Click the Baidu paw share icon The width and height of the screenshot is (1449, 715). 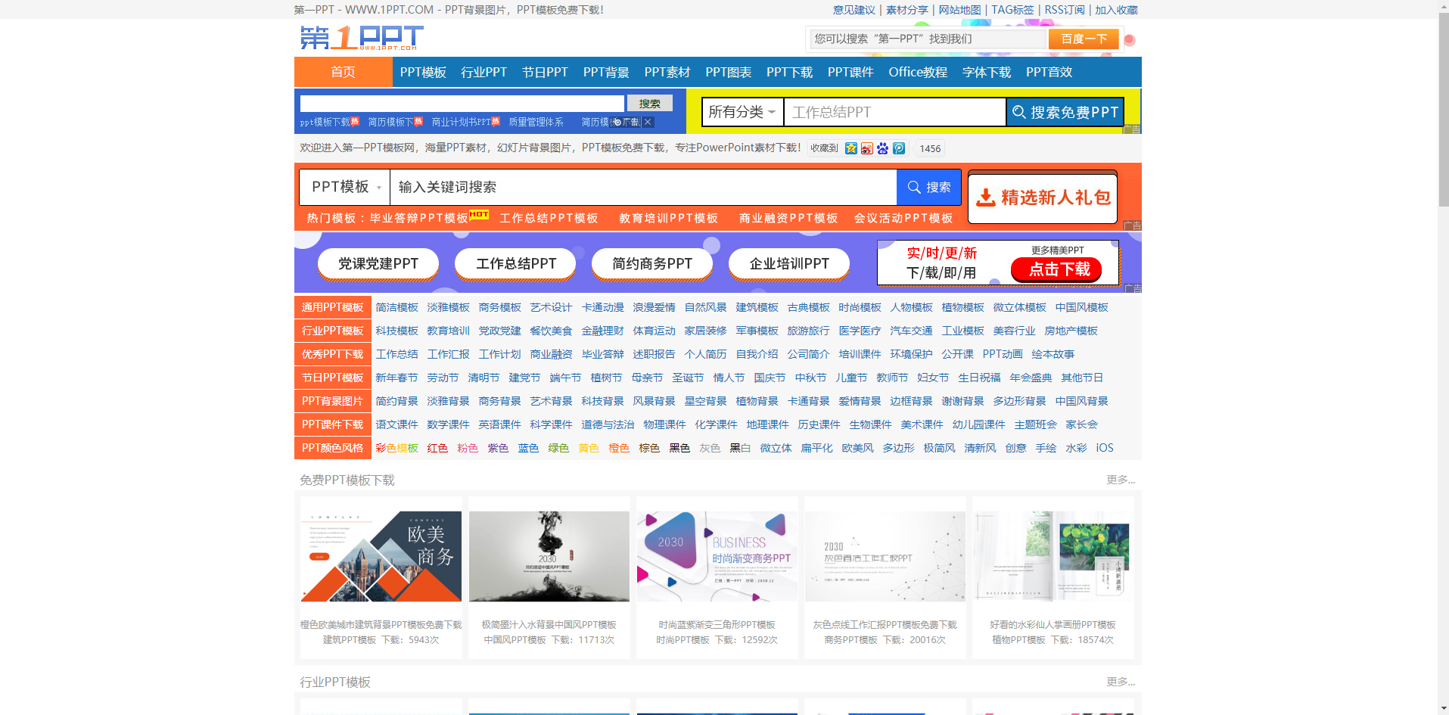tap(883, 148)
